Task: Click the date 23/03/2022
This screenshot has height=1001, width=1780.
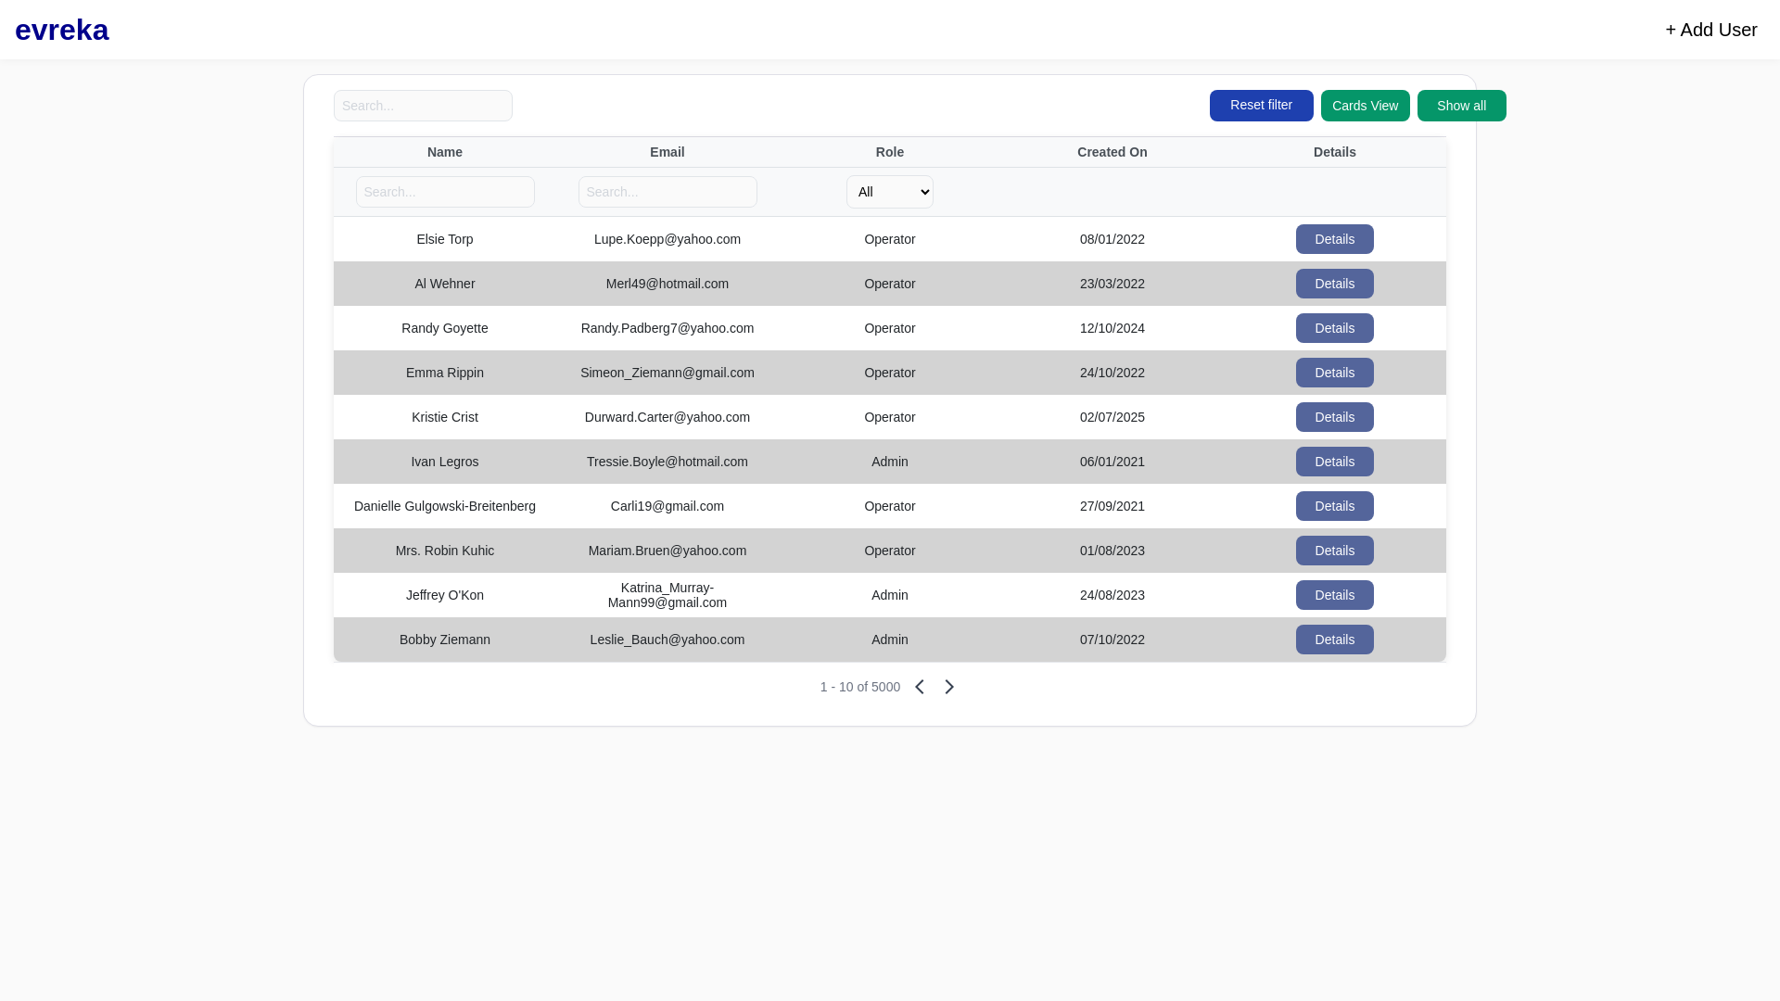Action: pyautogui.click(x=1112, y=284)
